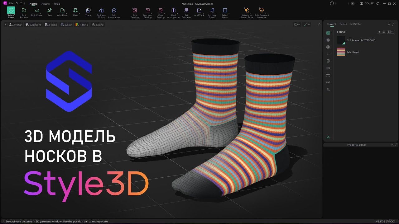Screen dimensions: 399x224
Task: Add a new fabric with plus button
Action: point(379,32)
